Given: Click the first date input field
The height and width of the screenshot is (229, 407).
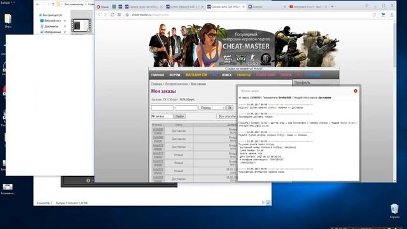Looking at the screenshot, I should point(162,108).
